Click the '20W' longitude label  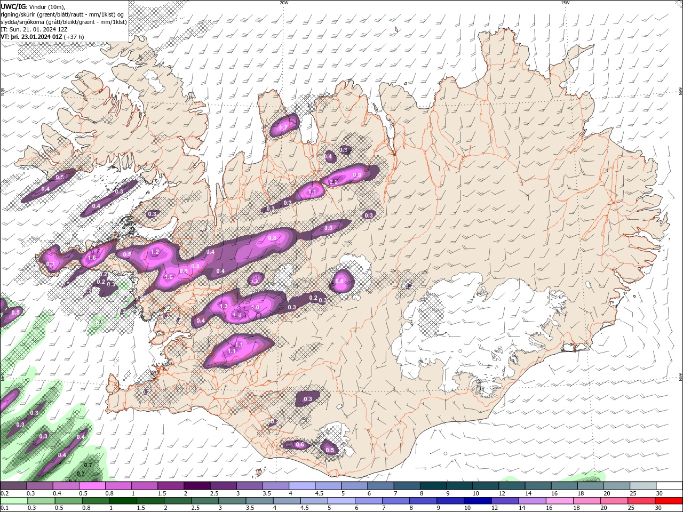coord(284,3)
